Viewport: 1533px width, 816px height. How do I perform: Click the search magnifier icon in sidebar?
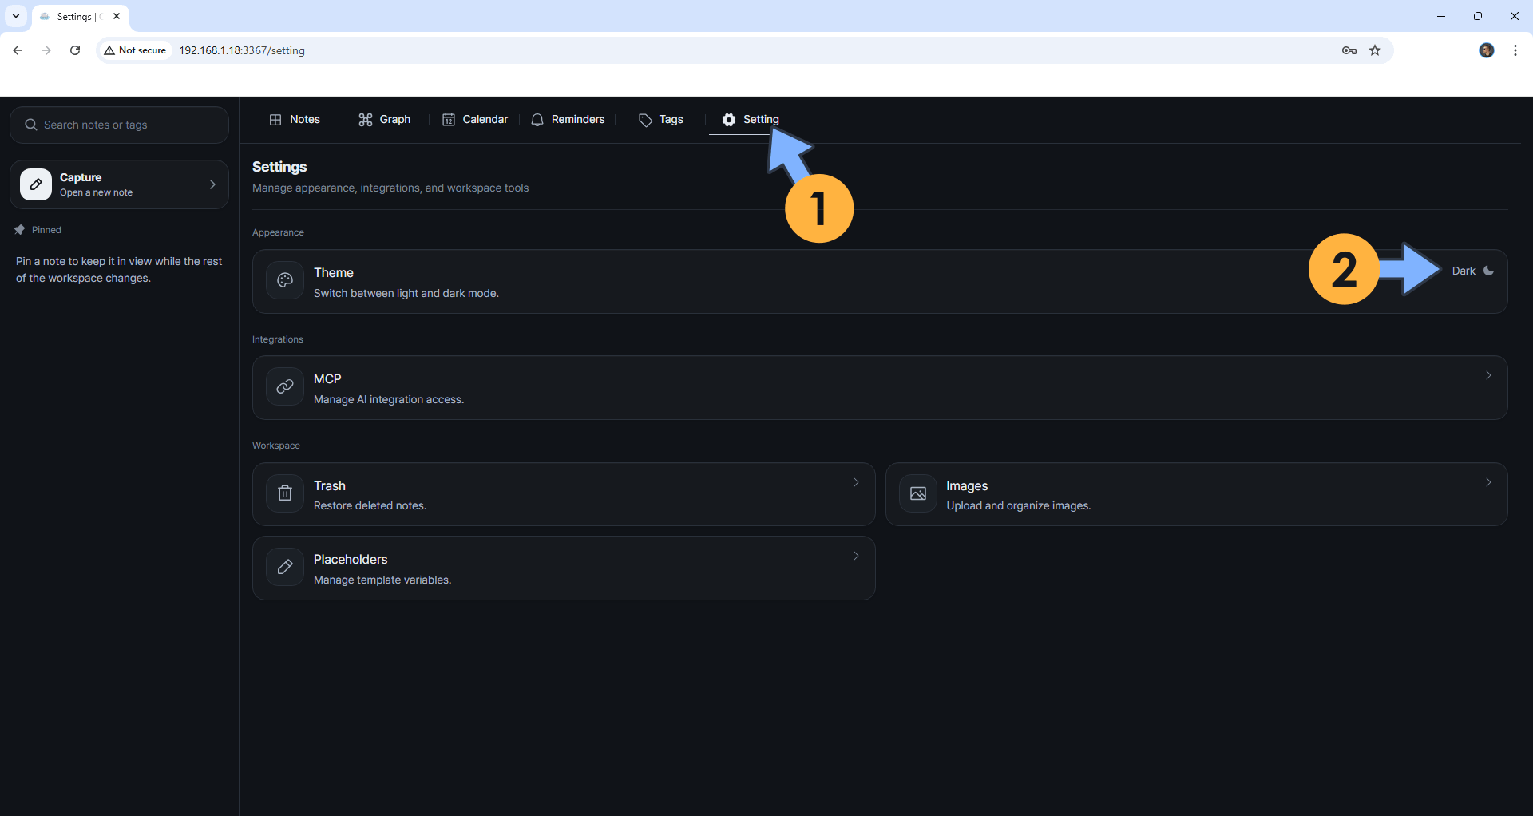coord(30,124)
